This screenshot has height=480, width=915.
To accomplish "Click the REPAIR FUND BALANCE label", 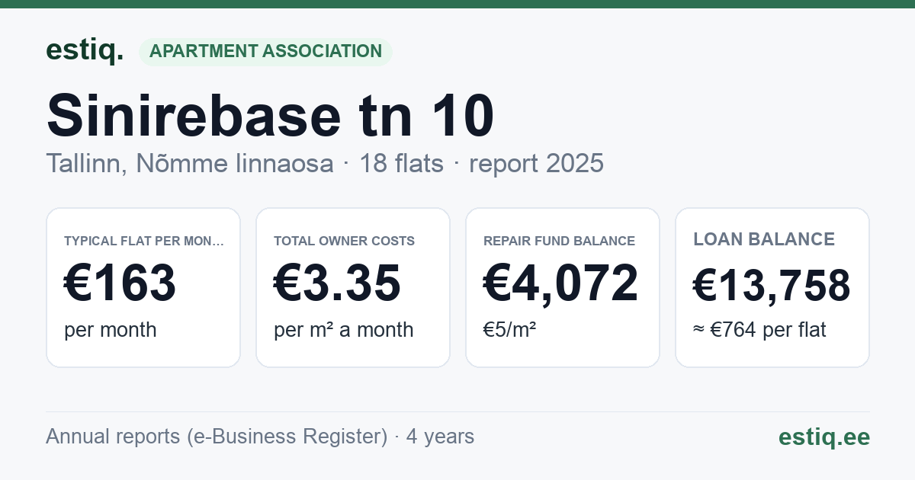I will (x=559, y=241).
